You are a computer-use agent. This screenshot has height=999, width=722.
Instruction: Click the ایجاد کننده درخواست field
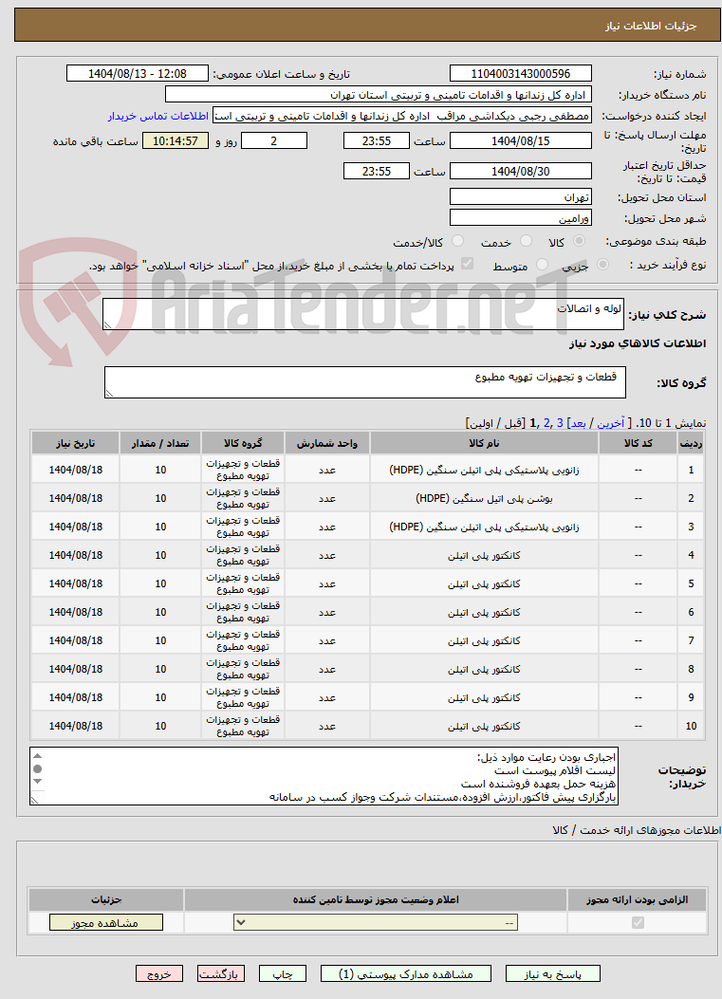401,116
